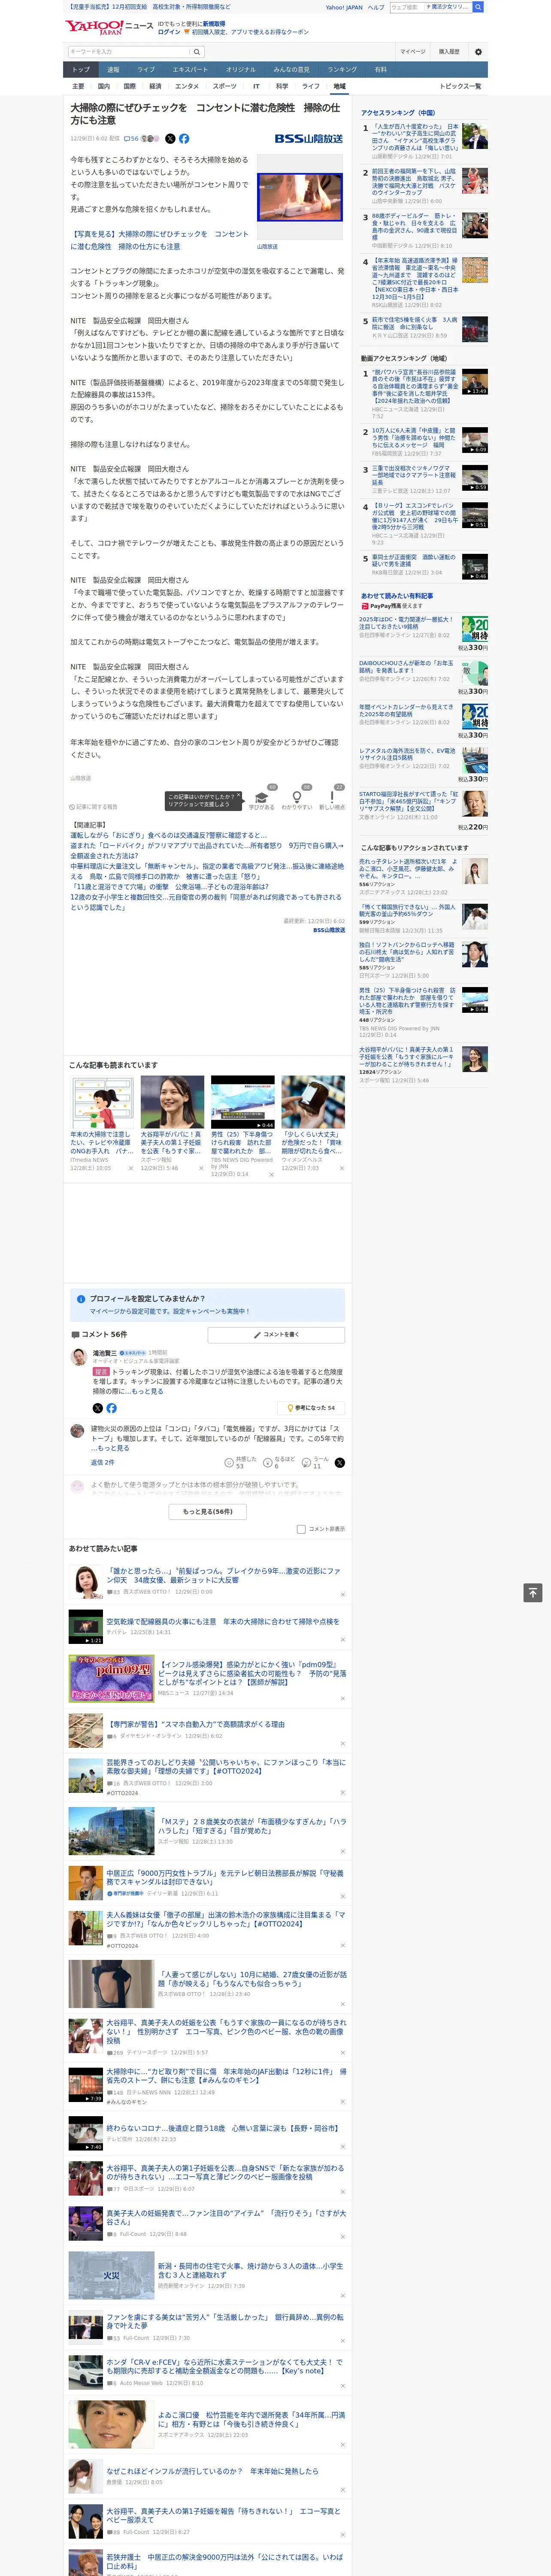Click 鴻池賢三 commenter avatar
This screenshot has width=551, height=2576.
pos(78,1357)
